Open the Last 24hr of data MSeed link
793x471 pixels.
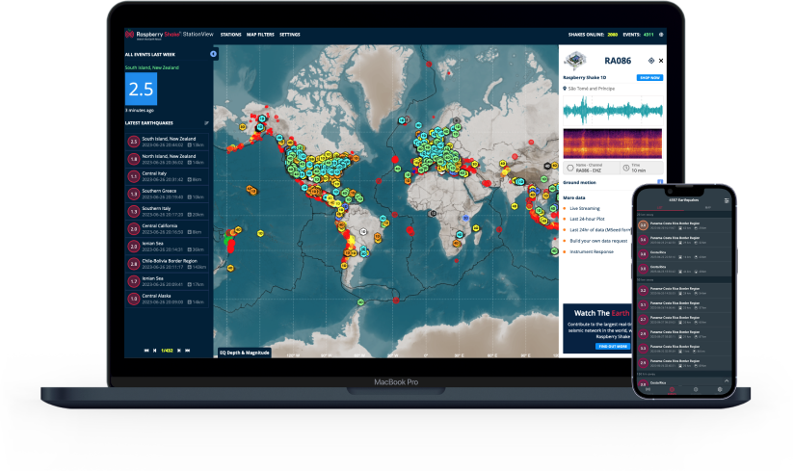point(600,230)
